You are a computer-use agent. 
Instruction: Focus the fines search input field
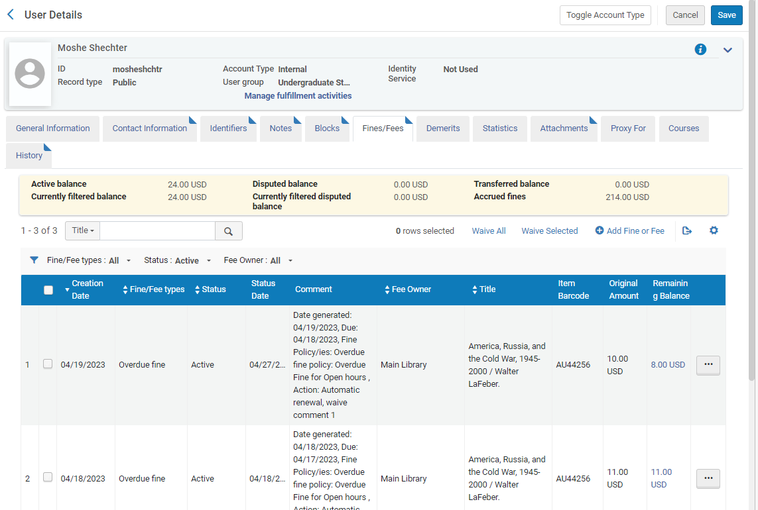click(157, 231)
